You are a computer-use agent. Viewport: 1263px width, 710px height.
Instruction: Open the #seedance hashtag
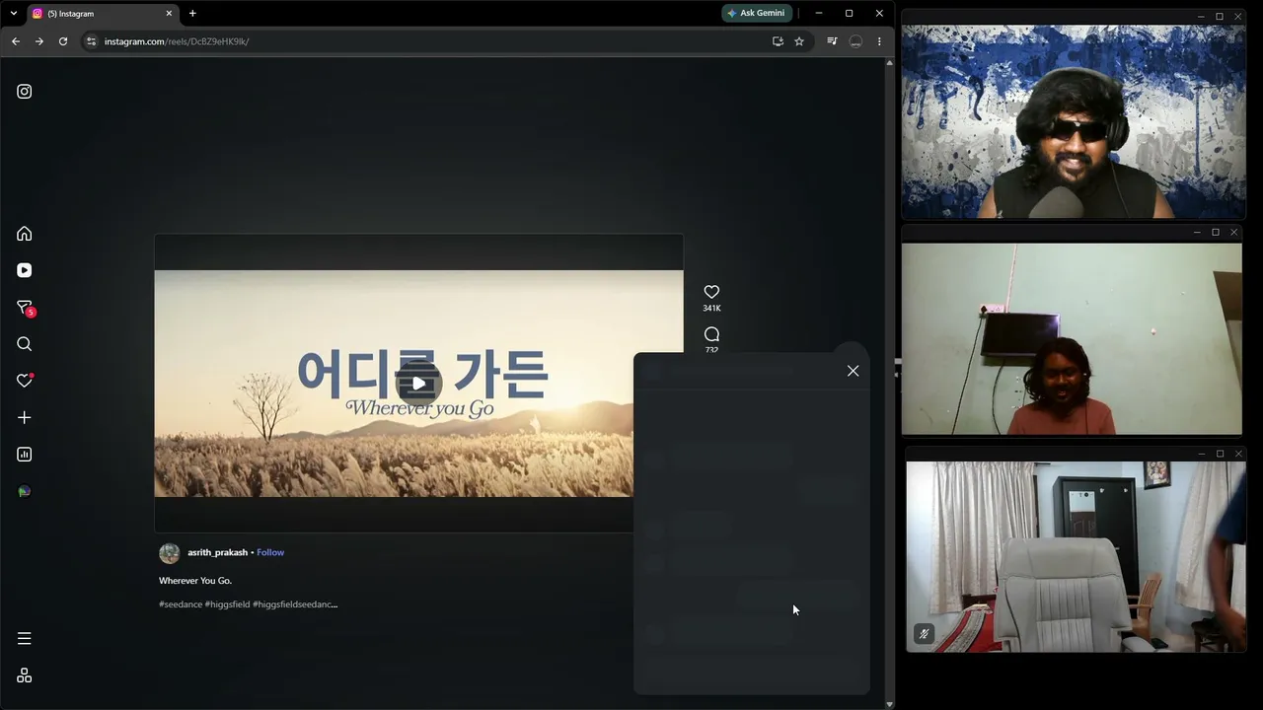click(x=181, y=604)
